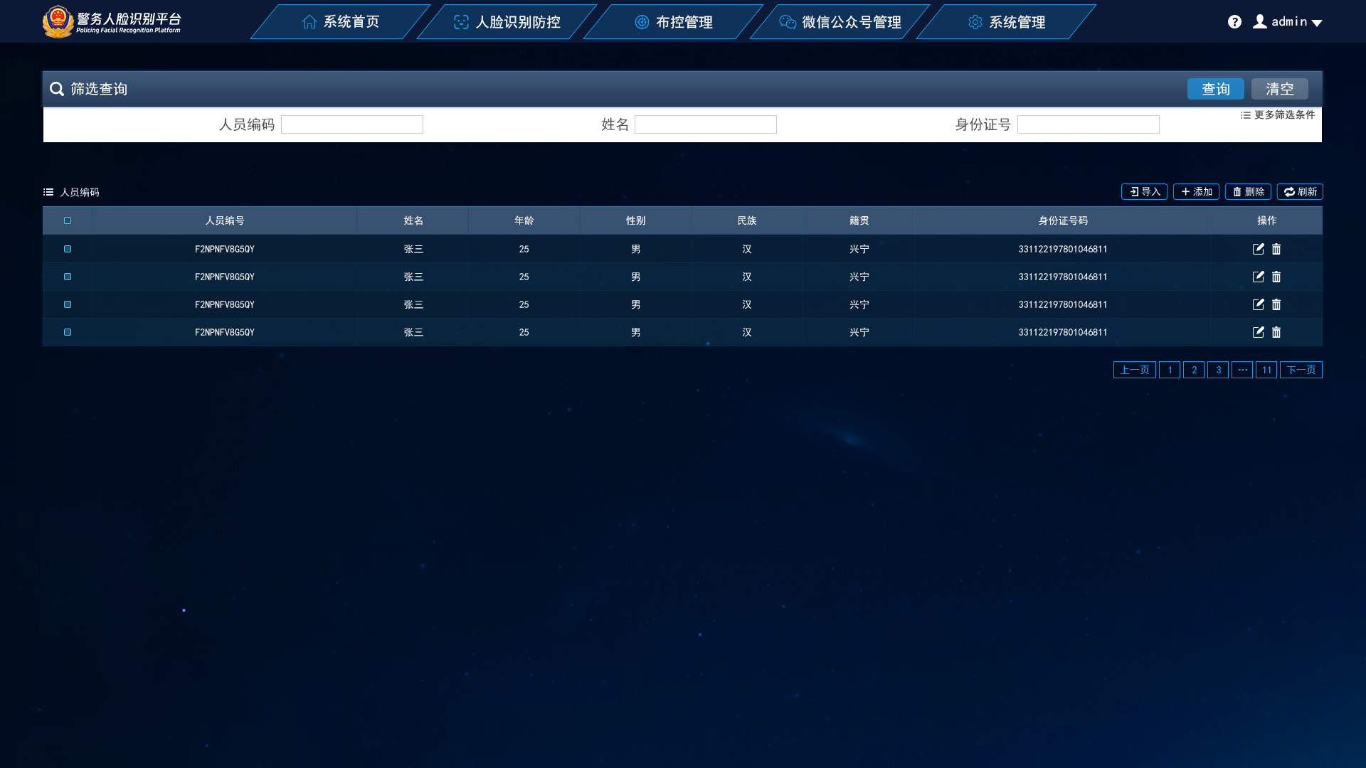Click the admin user avatar icon

pos(1259,21)
